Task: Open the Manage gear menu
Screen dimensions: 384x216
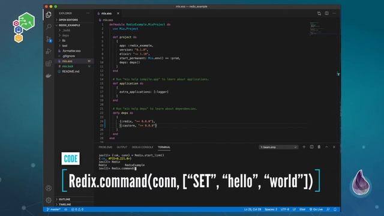Action: pyautogui.click(x=49, y=200)
